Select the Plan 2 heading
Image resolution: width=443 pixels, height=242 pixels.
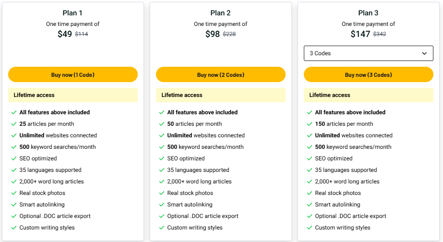point(221,13)
